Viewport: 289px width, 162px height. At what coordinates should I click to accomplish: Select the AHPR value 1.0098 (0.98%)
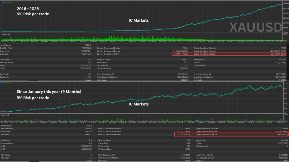(x=86, y=146)
